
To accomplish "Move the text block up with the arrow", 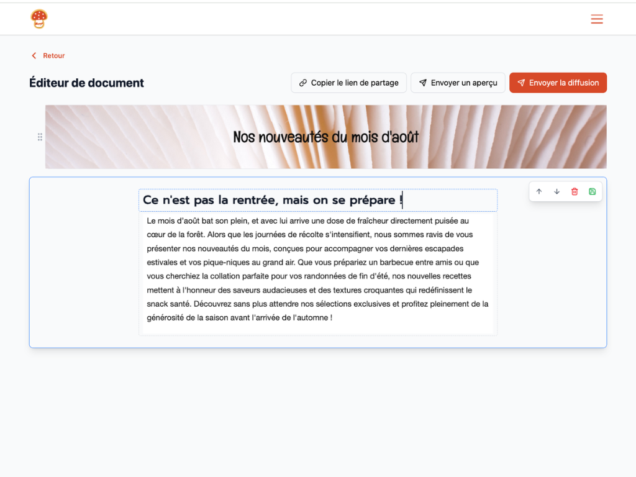I will 540,191.
